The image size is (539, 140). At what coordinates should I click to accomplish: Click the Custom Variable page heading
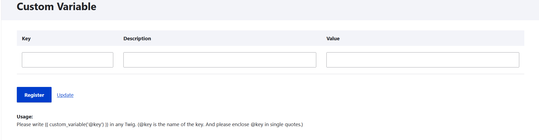point(56,6)
